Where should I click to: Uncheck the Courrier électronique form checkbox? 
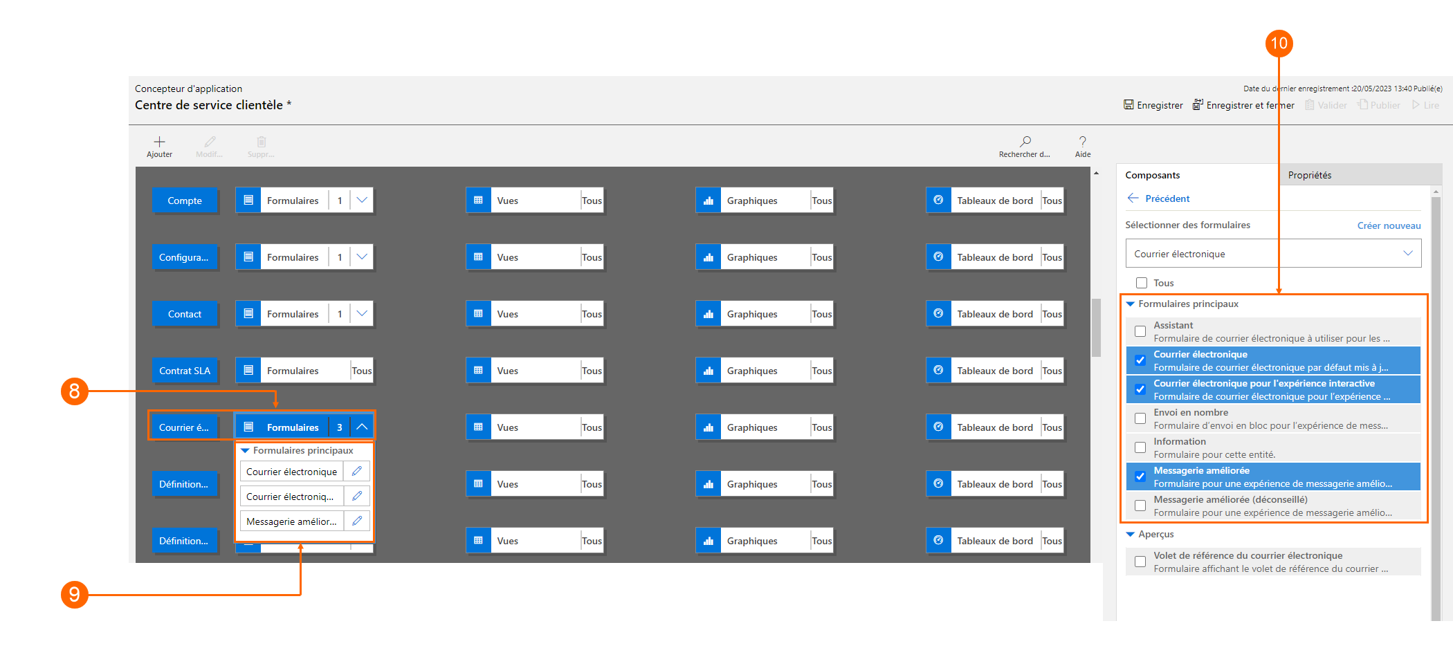click(x=1140, y=360)
